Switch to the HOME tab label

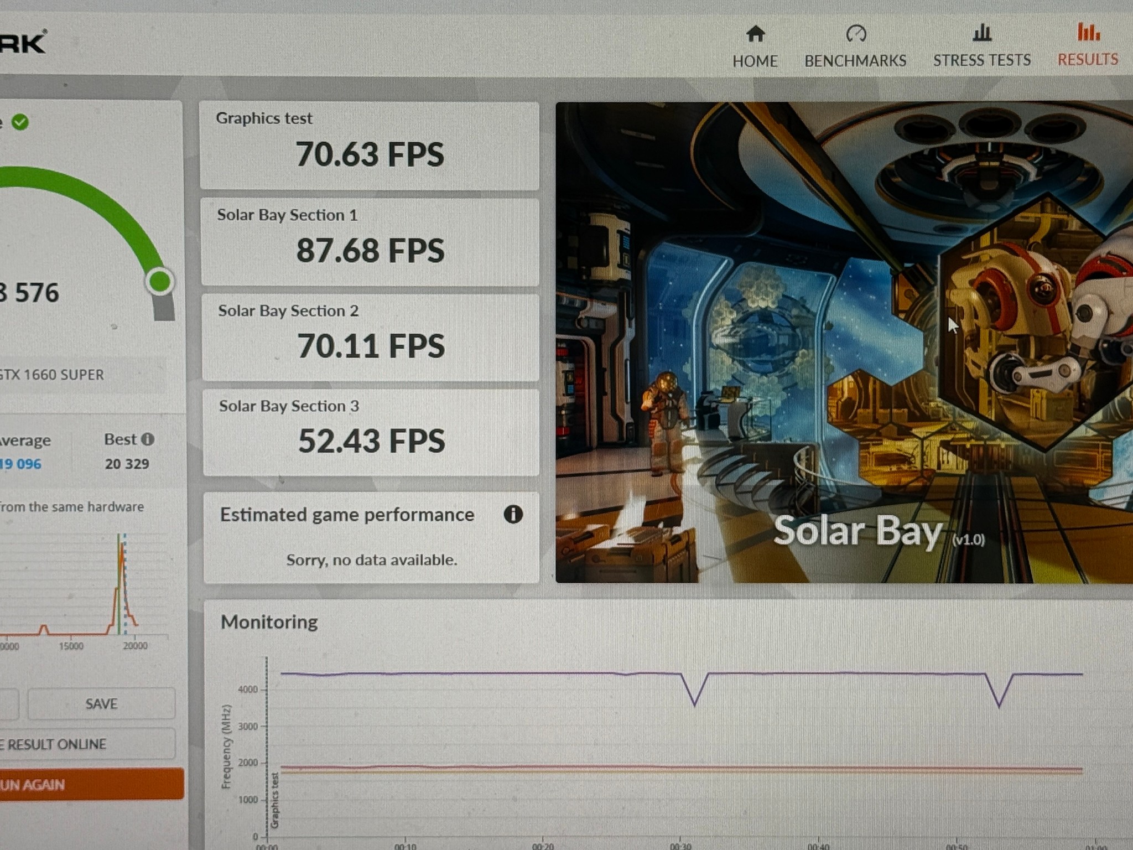(x=755, y=61)
